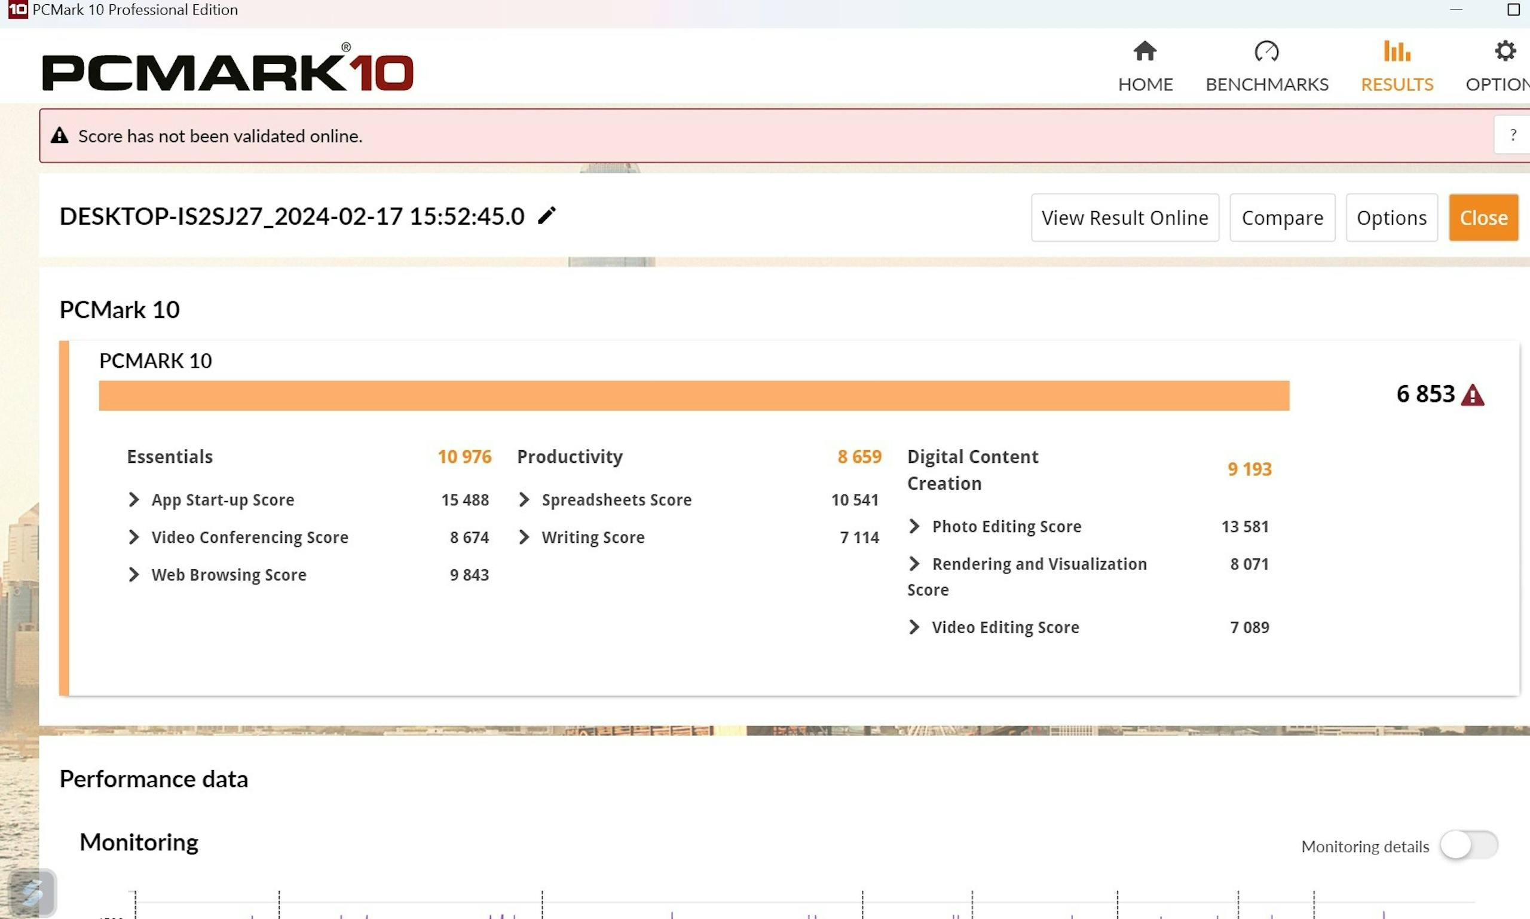This screenshot has width=1530, height=919.
Task: Click the Compare button
Action: click(x=1283, y=218)
